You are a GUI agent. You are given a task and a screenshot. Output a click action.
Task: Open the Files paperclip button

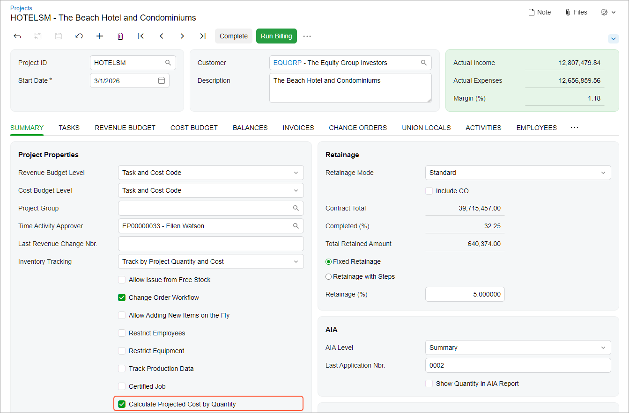tap(576, 12)
